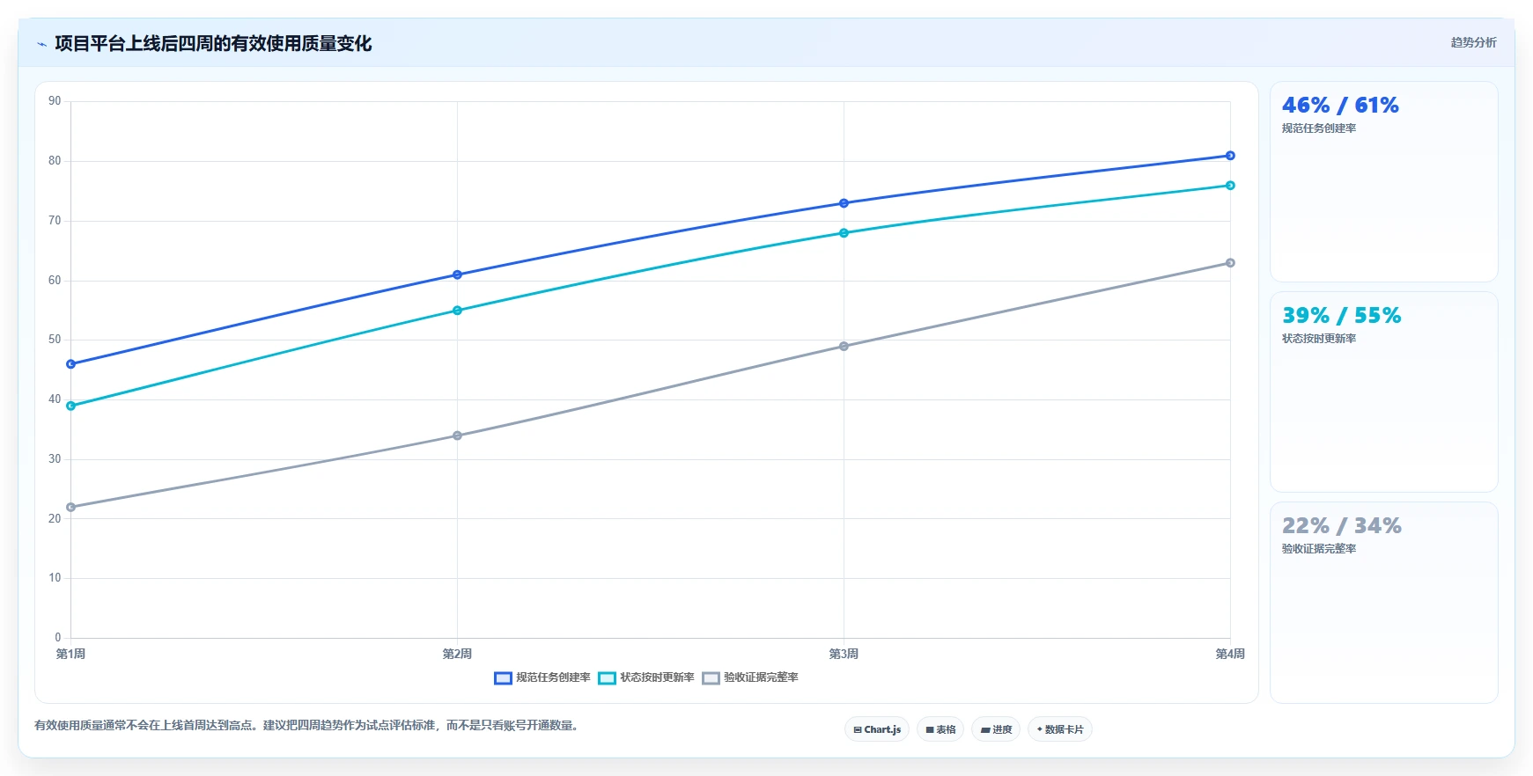Click the 90 y-axis tick label
The image size is (1533, 776).
(55, 101)
